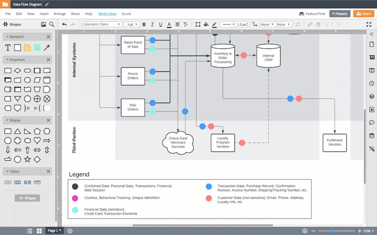
Task: Select the heart shape
Action: pyautogui.click(x=37, y=140)
